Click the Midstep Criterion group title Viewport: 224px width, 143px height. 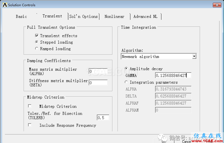46,97
